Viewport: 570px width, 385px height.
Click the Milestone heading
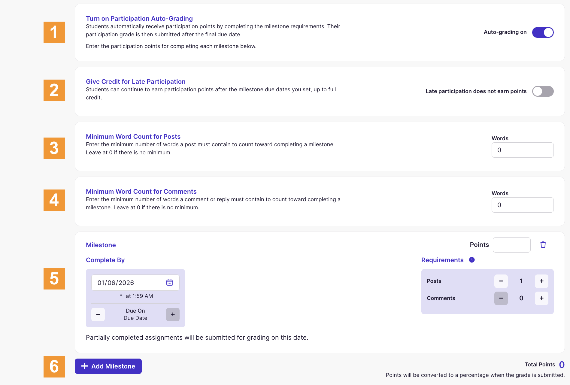tap(101, 245)
